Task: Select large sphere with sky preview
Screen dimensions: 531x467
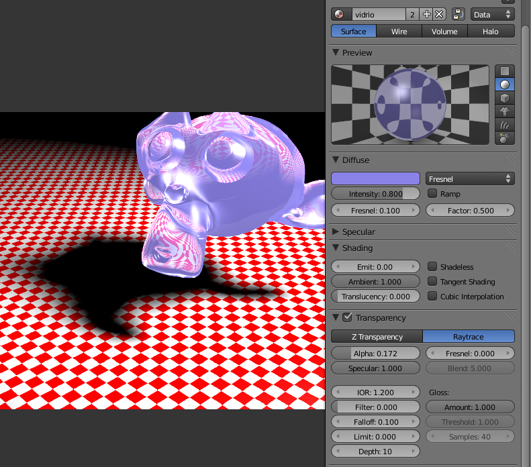Action: (x=505, y=138)
